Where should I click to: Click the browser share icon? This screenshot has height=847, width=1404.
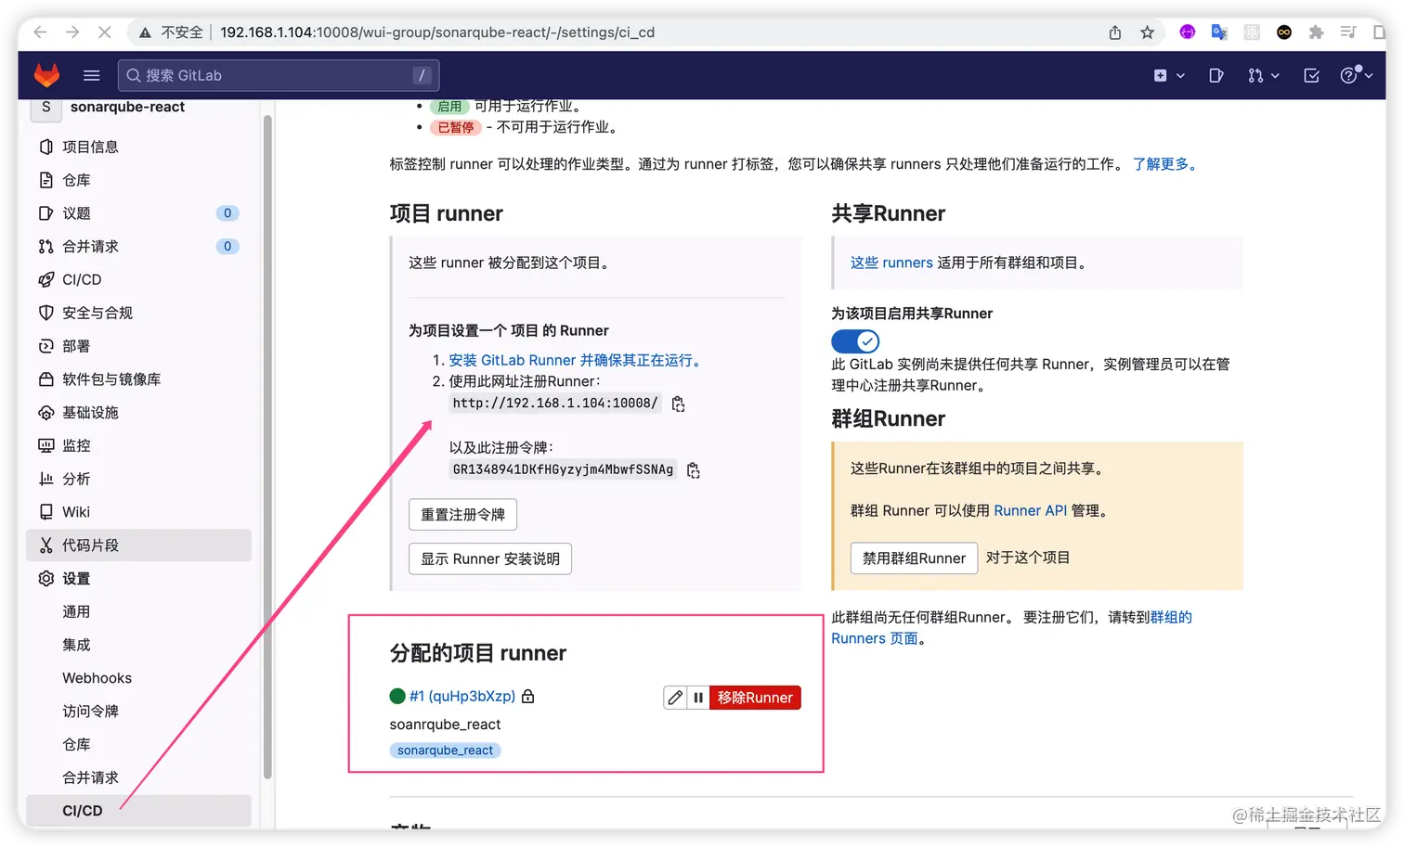[x=1115, y=32]
